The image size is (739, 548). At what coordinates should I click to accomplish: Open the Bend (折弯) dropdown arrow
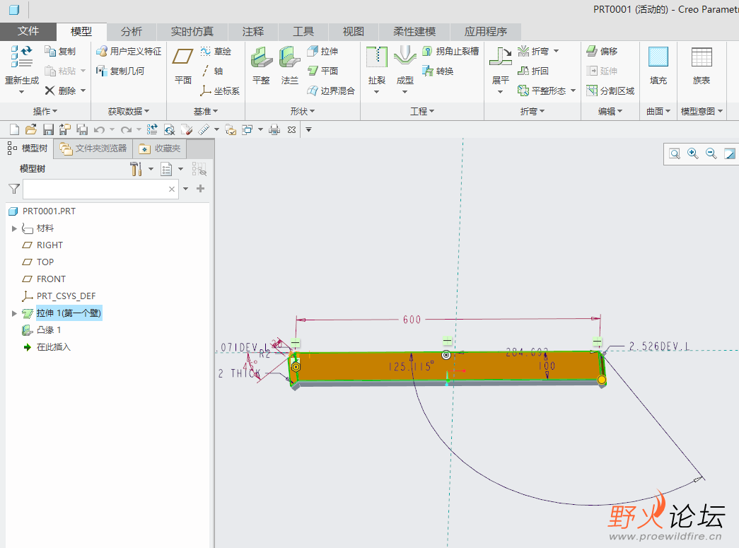(556, 51)
